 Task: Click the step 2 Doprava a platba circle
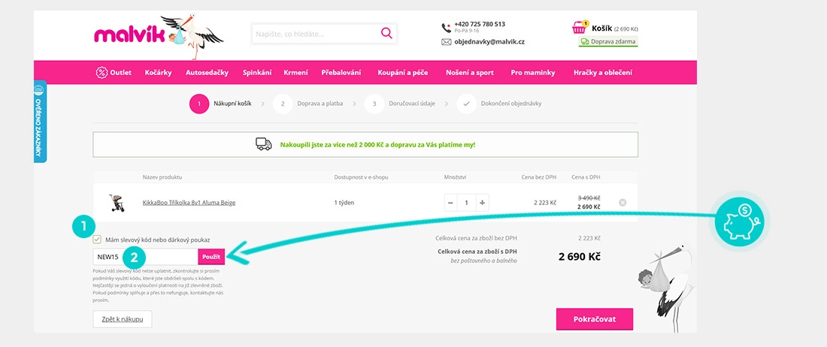[x=283, y=104]
